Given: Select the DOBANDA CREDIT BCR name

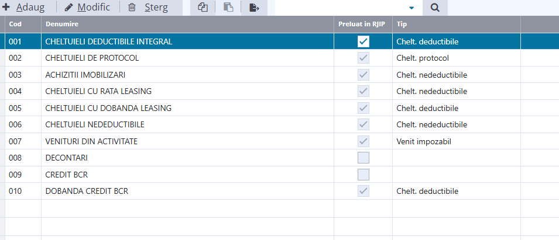Looking at the screenshot, I should [87, 192].
